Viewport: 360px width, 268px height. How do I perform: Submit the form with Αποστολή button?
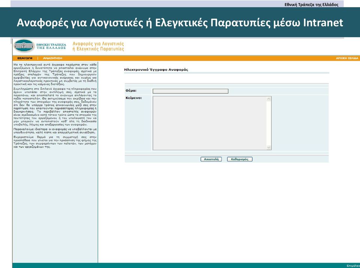tap(211, 159)
